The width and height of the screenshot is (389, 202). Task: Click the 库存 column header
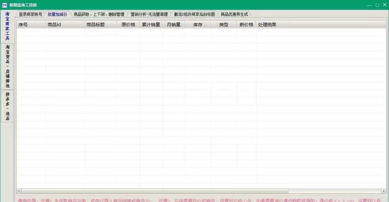tap(197, 25)
